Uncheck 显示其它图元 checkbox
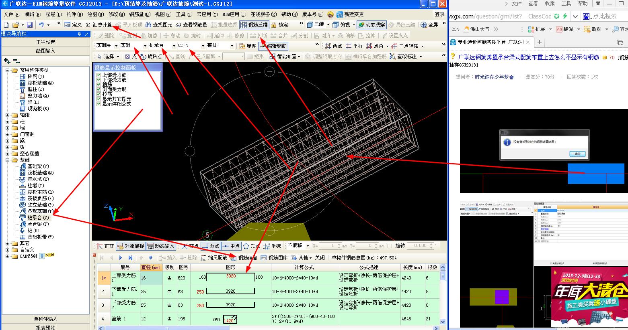This screenshot has width=628, height=330. tap(99, 99)
